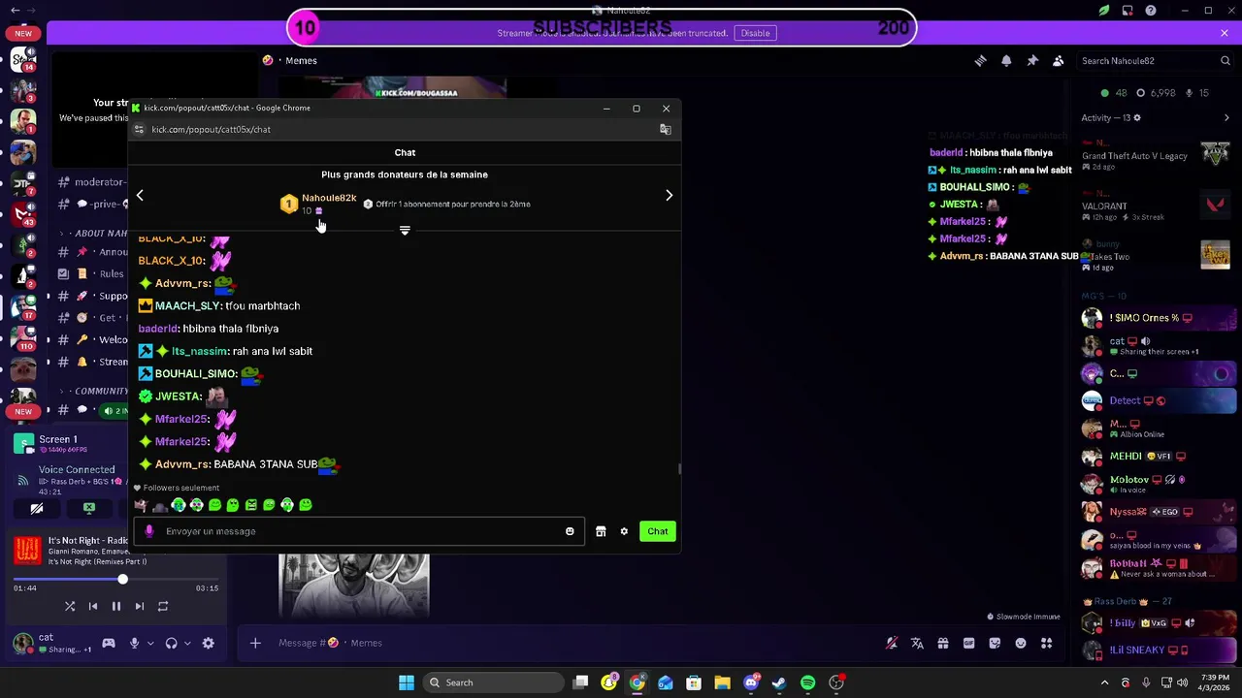Select member Molotov in voice

1157,484
